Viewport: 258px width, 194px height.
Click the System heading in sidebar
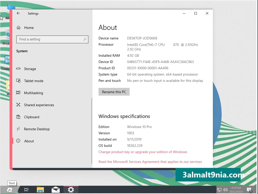pos(22,51)
